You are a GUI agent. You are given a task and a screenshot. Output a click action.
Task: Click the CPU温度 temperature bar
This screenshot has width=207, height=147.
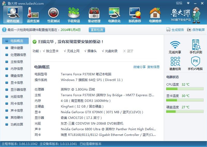[185, 89]
